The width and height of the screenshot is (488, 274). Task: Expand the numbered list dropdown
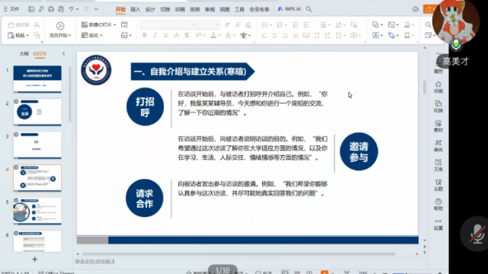(x=286, y=25)
